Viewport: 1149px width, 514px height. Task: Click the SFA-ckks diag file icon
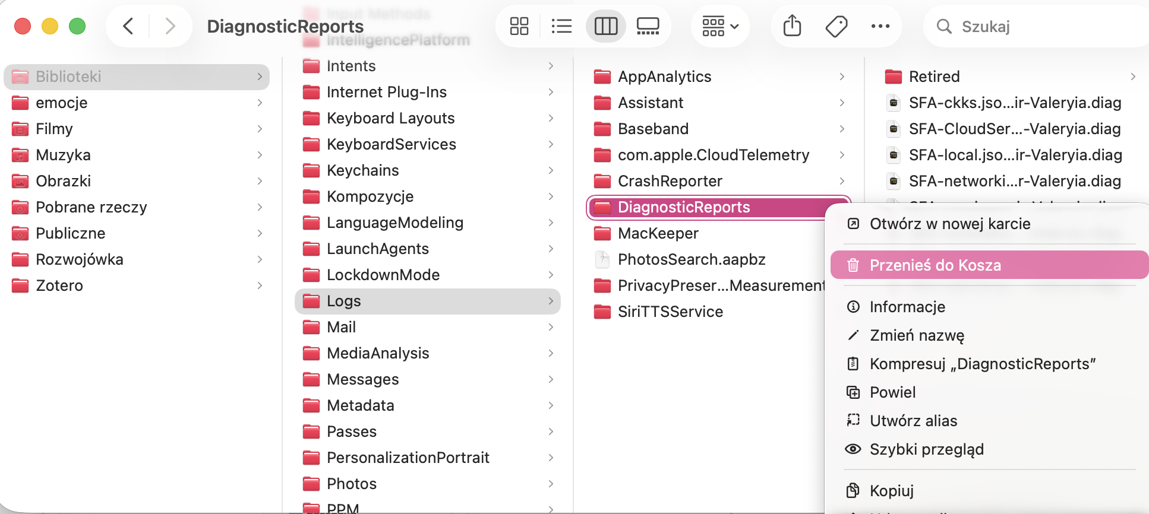(894, 103)
